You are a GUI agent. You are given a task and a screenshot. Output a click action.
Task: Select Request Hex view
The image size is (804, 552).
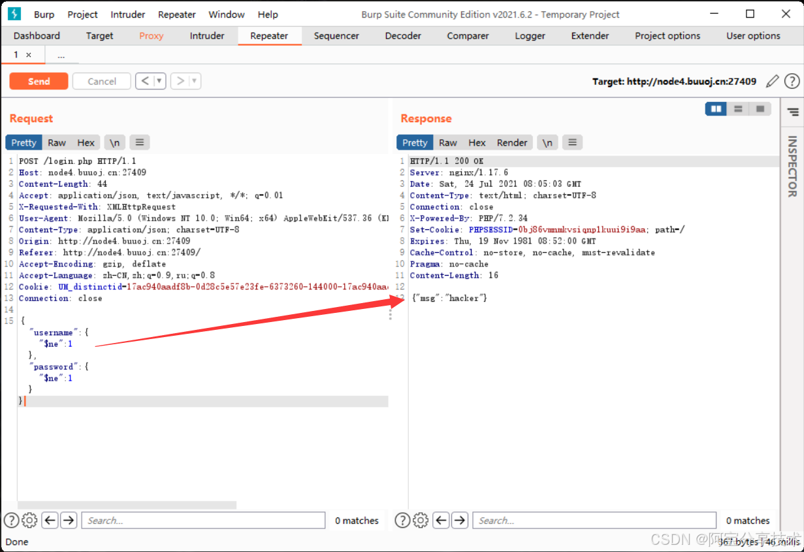86,142
